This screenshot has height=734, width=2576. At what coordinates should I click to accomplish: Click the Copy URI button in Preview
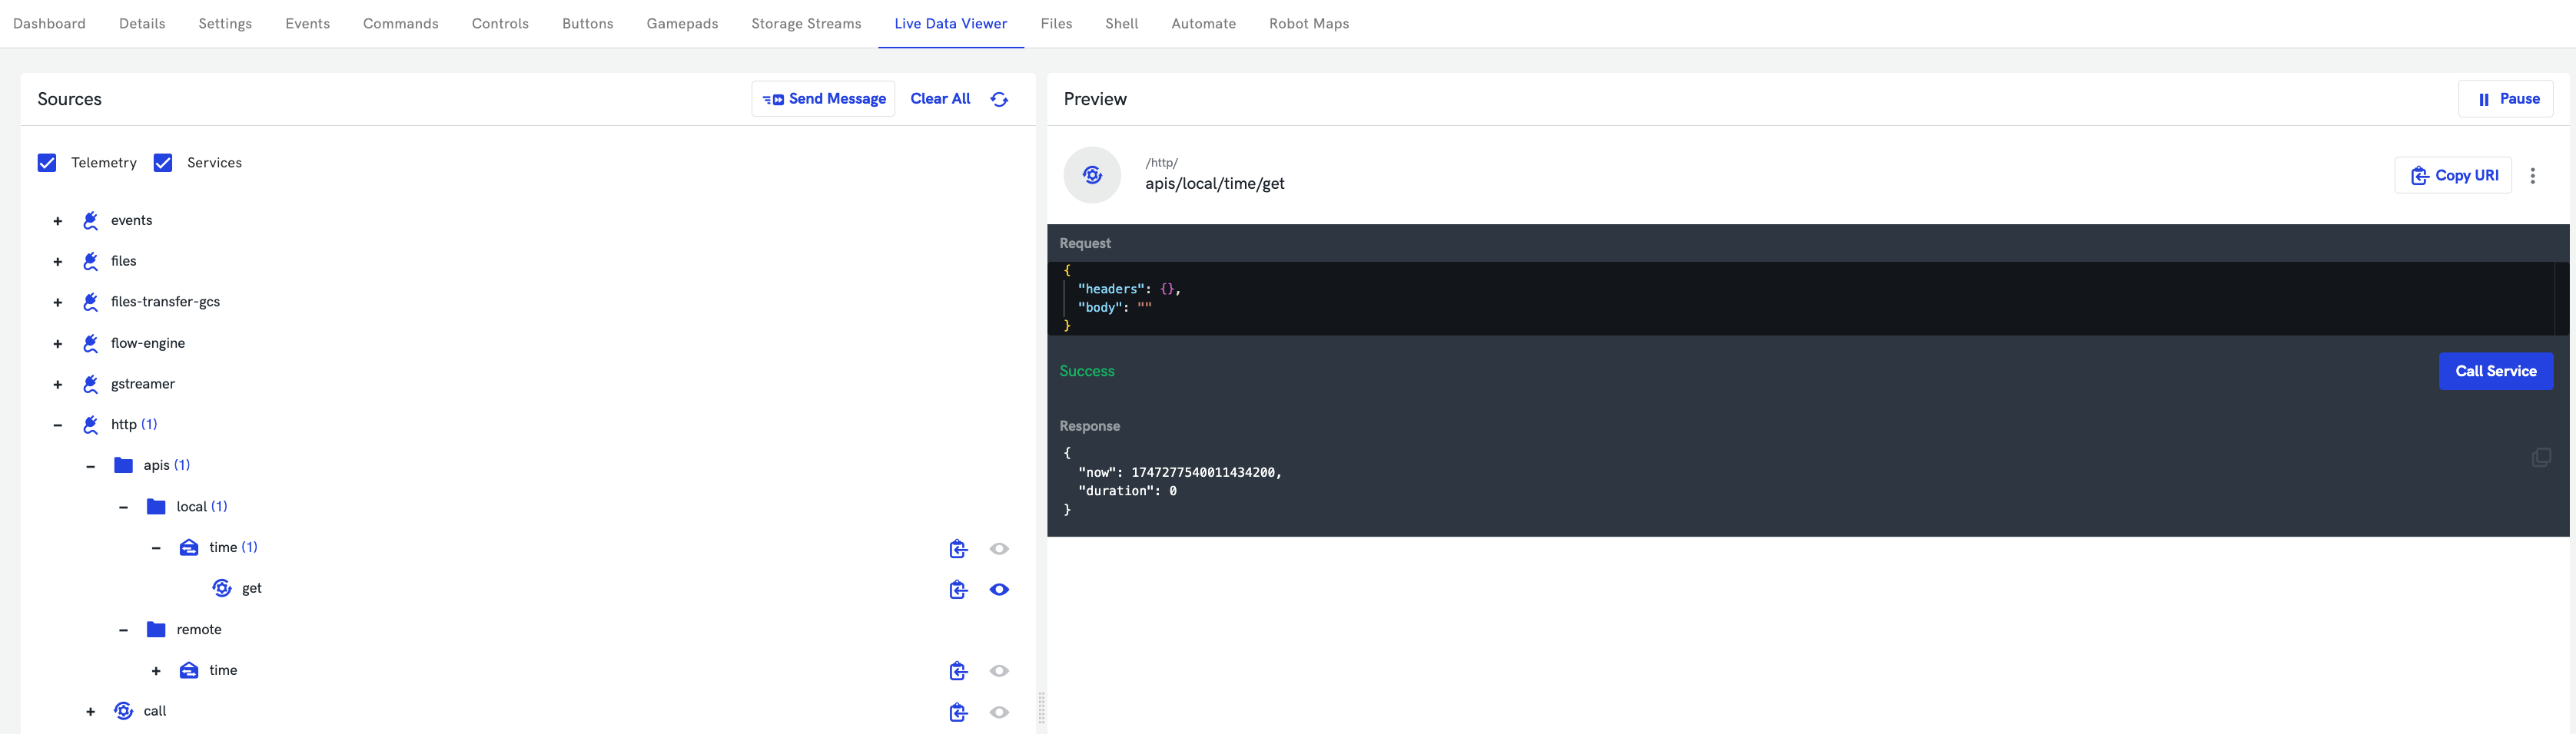coord(2453,176)
